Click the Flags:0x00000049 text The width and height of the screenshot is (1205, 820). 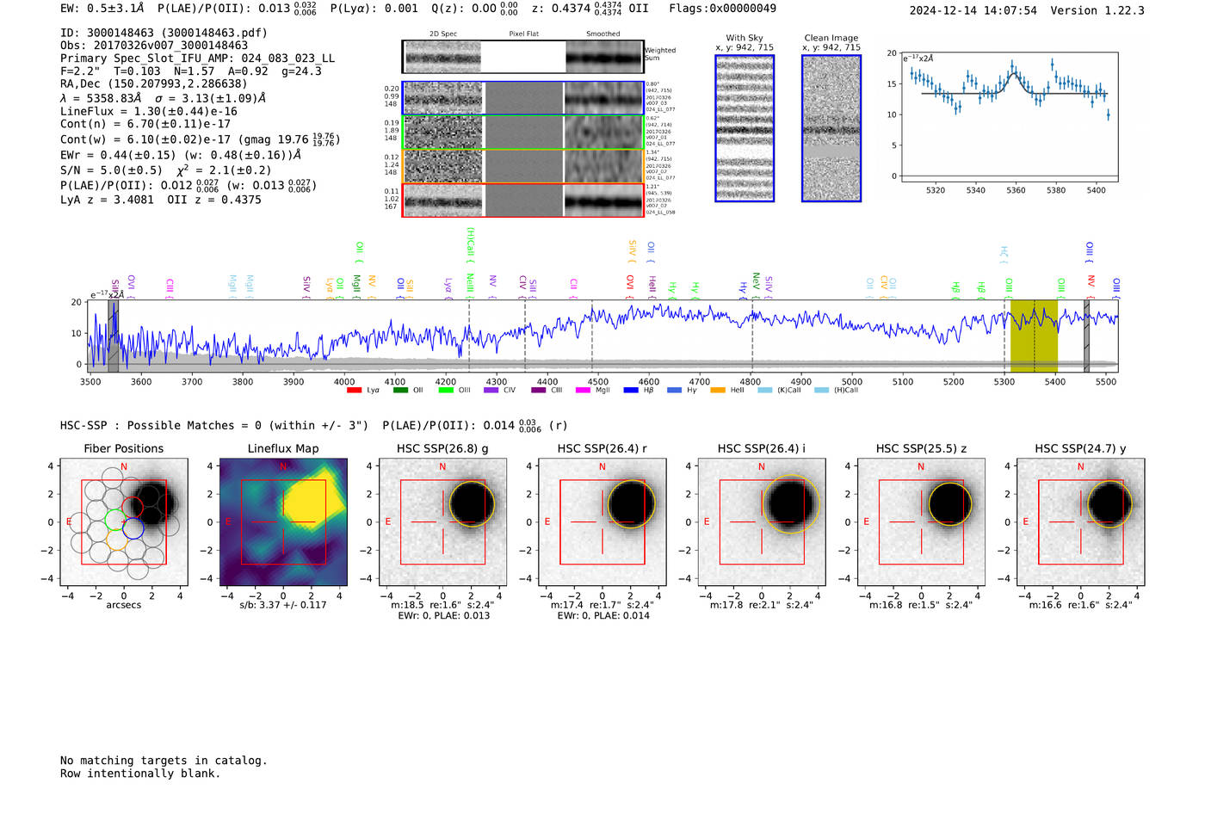point(722,9)
